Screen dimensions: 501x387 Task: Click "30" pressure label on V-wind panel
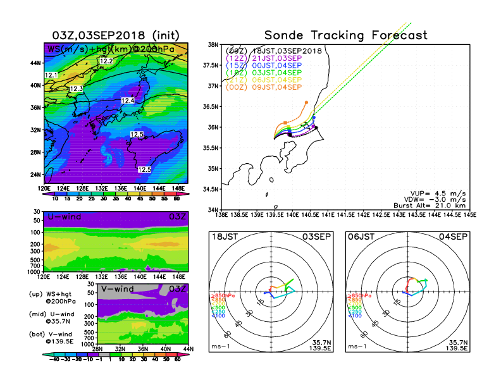[91, 284]
